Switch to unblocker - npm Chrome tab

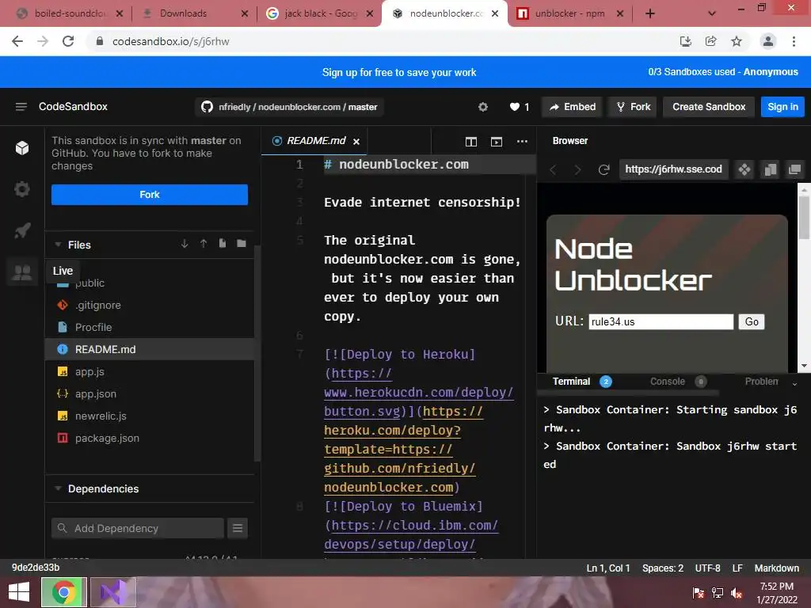[569, 13]
